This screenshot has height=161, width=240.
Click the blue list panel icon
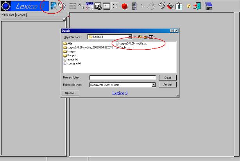click(134, 6)
